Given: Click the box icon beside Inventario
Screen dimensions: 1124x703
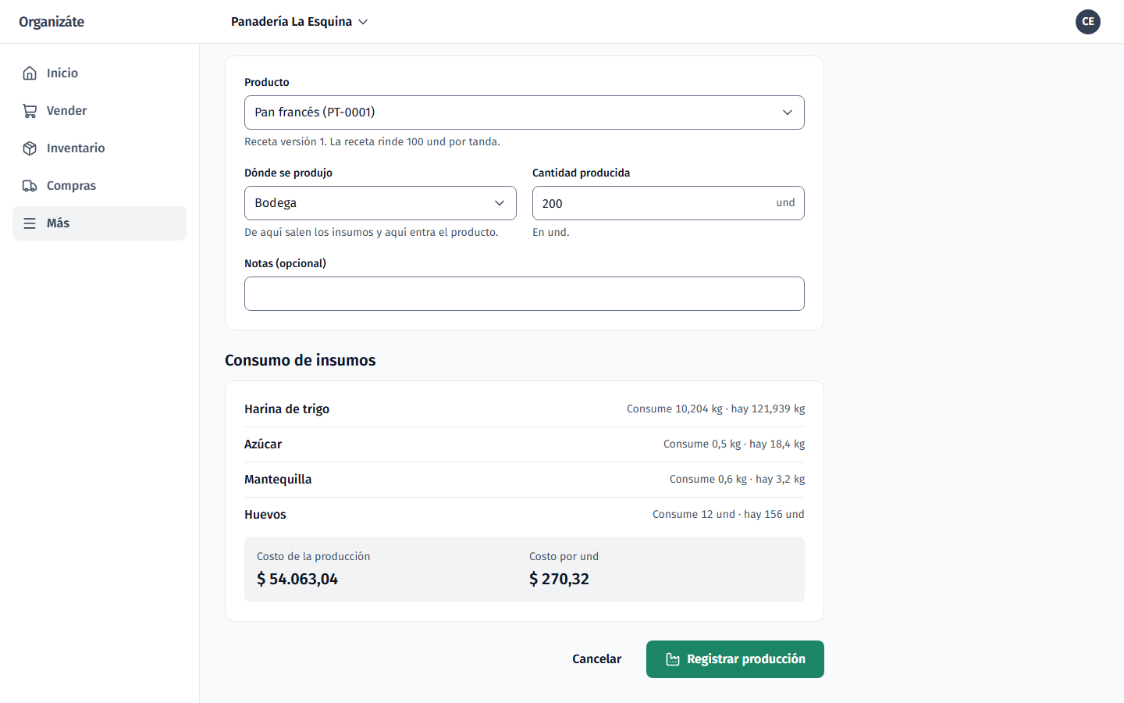Looking at the screenshot, I should coord(30,148).
